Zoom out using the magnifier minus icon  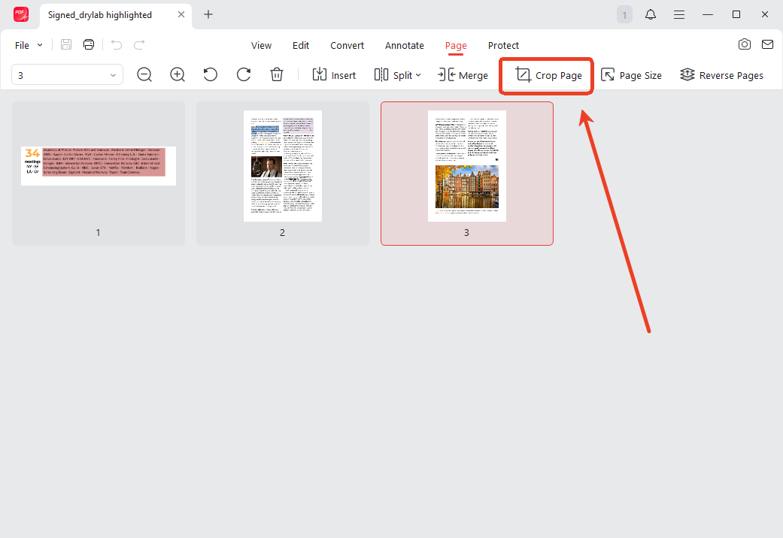click(144, 74)
